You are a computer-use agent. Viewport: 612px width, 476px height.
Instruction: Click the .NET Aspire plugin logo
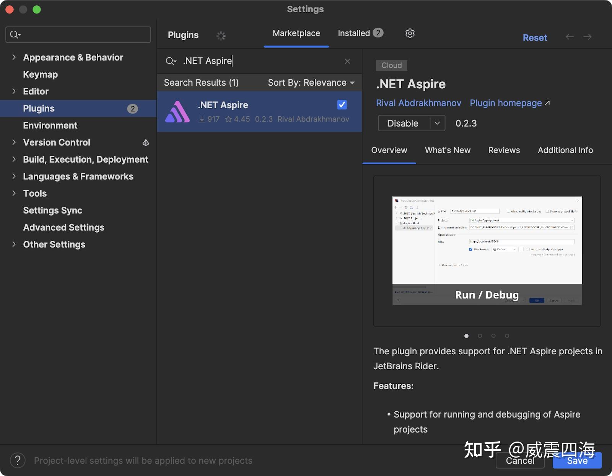click(177, 111)
